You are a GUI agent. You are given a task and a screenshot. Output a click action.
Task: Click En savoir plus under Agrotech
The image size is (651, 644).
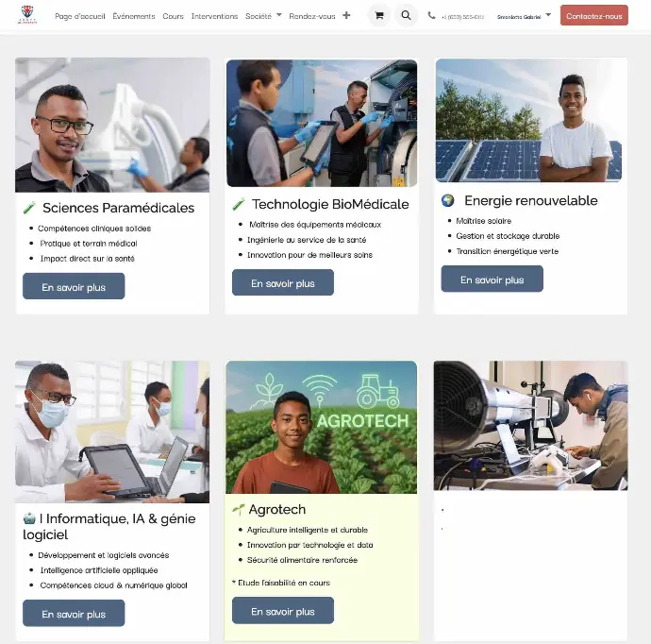pyautogui.click(x=283, y=611)
